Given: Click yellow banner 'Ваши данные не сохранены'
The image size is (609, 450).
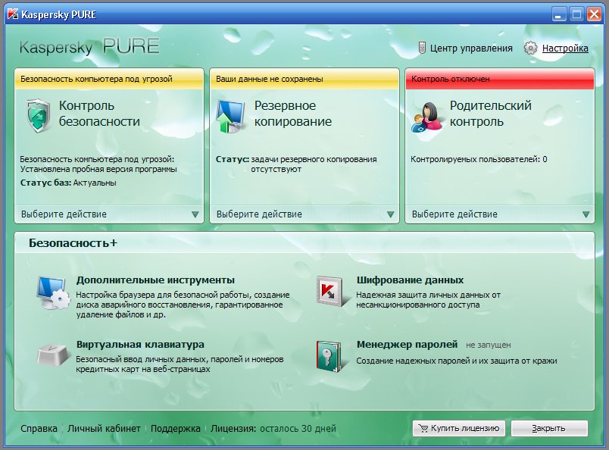Looking at the screenshot, I should [x=304, y=79].
